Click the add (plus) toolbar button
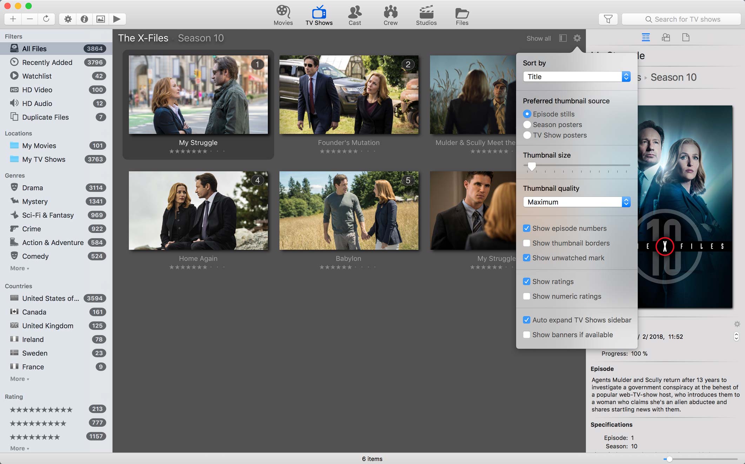This screenshot has height=464, width=745. click(x=13, y=19)
